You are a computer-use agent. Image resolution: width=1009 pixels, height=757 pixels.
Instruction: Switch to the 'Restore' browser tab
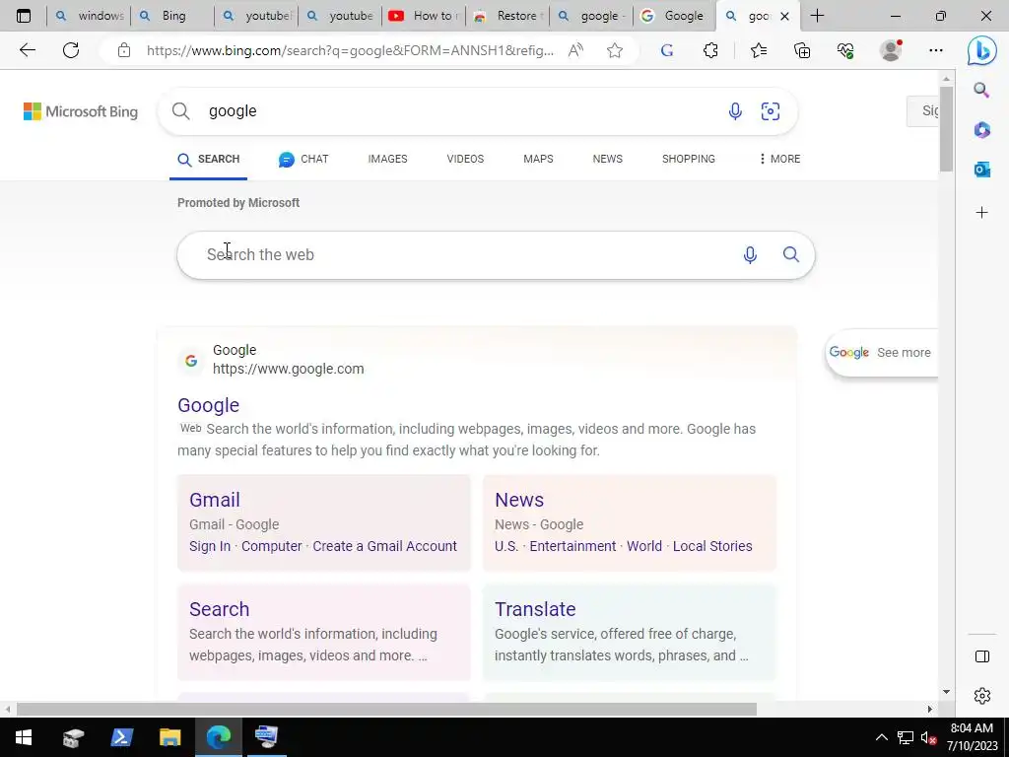click(x=507, y=16)
